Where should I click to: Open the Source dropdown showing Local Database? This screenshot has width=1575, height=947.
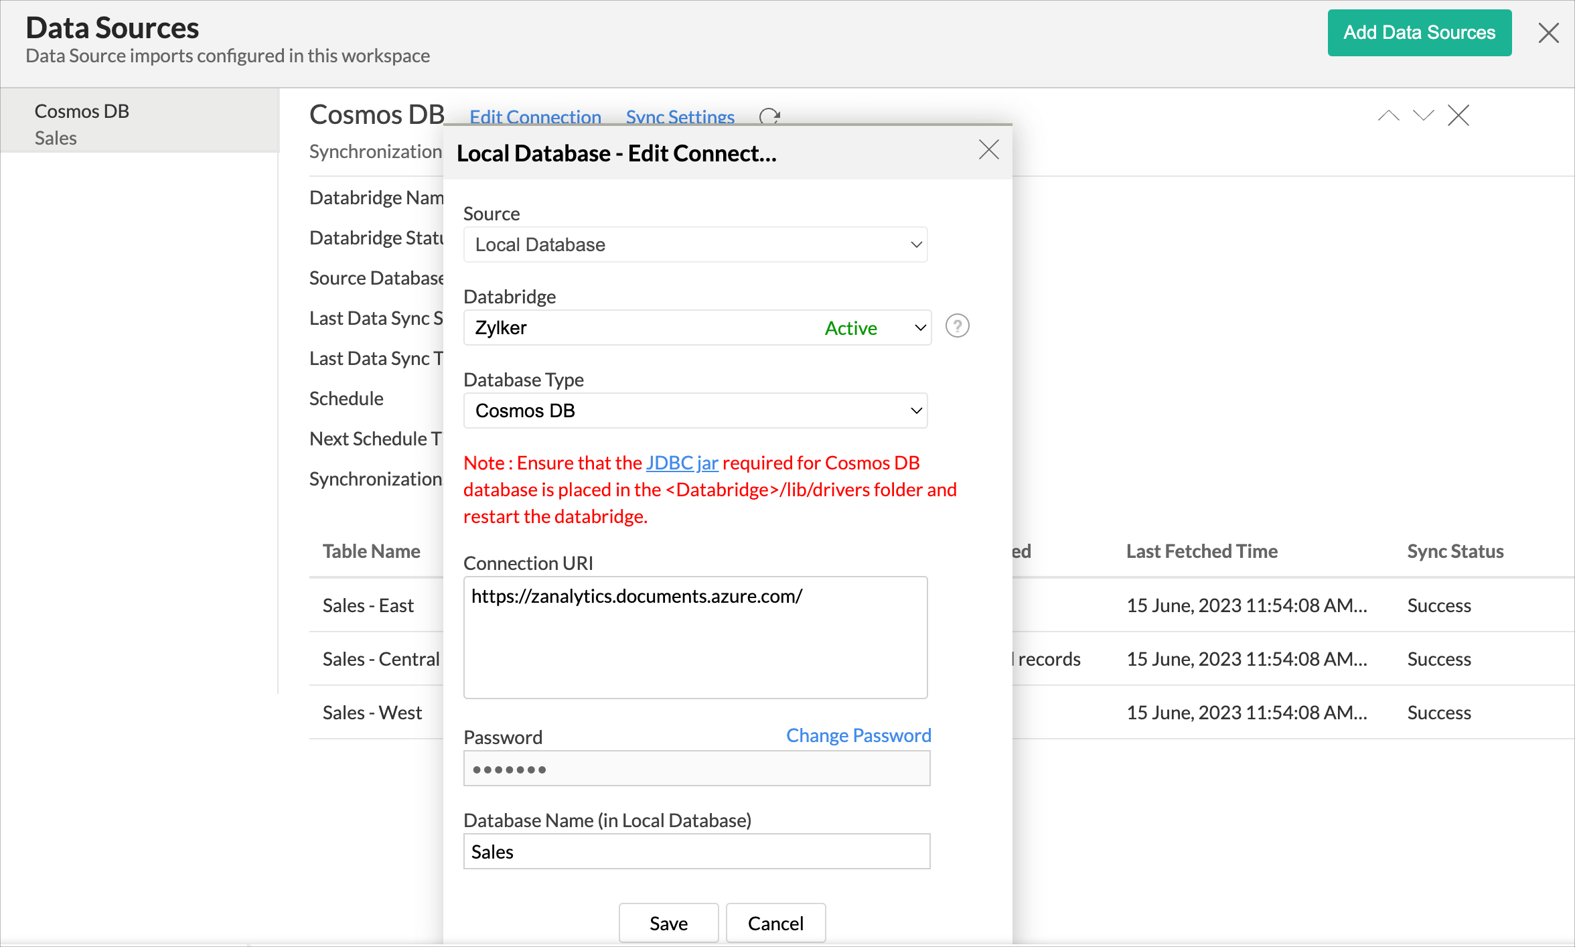(695, 244)
